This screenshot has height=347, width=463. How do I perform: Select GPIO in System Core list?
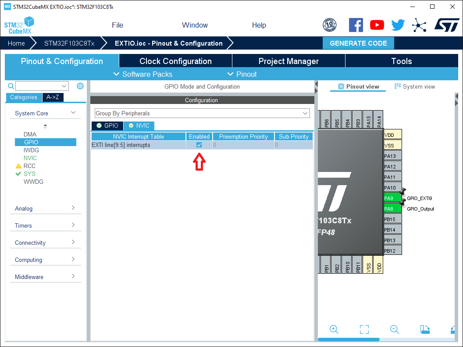46,142
